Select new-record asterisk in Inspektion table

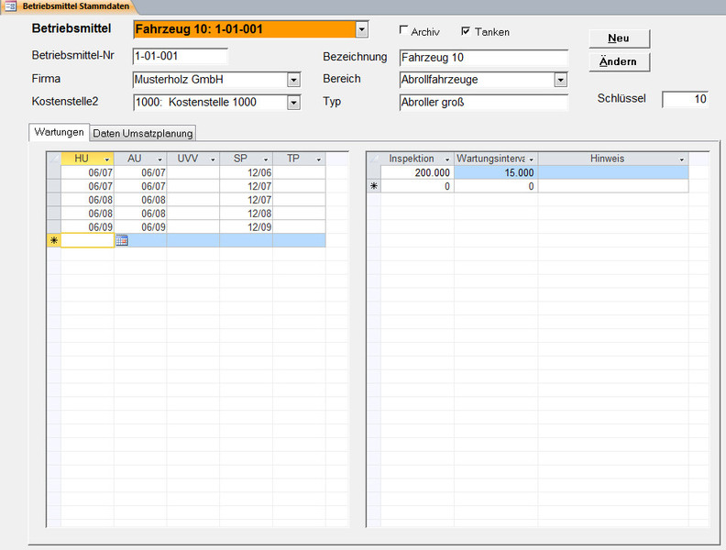[374, 186]
